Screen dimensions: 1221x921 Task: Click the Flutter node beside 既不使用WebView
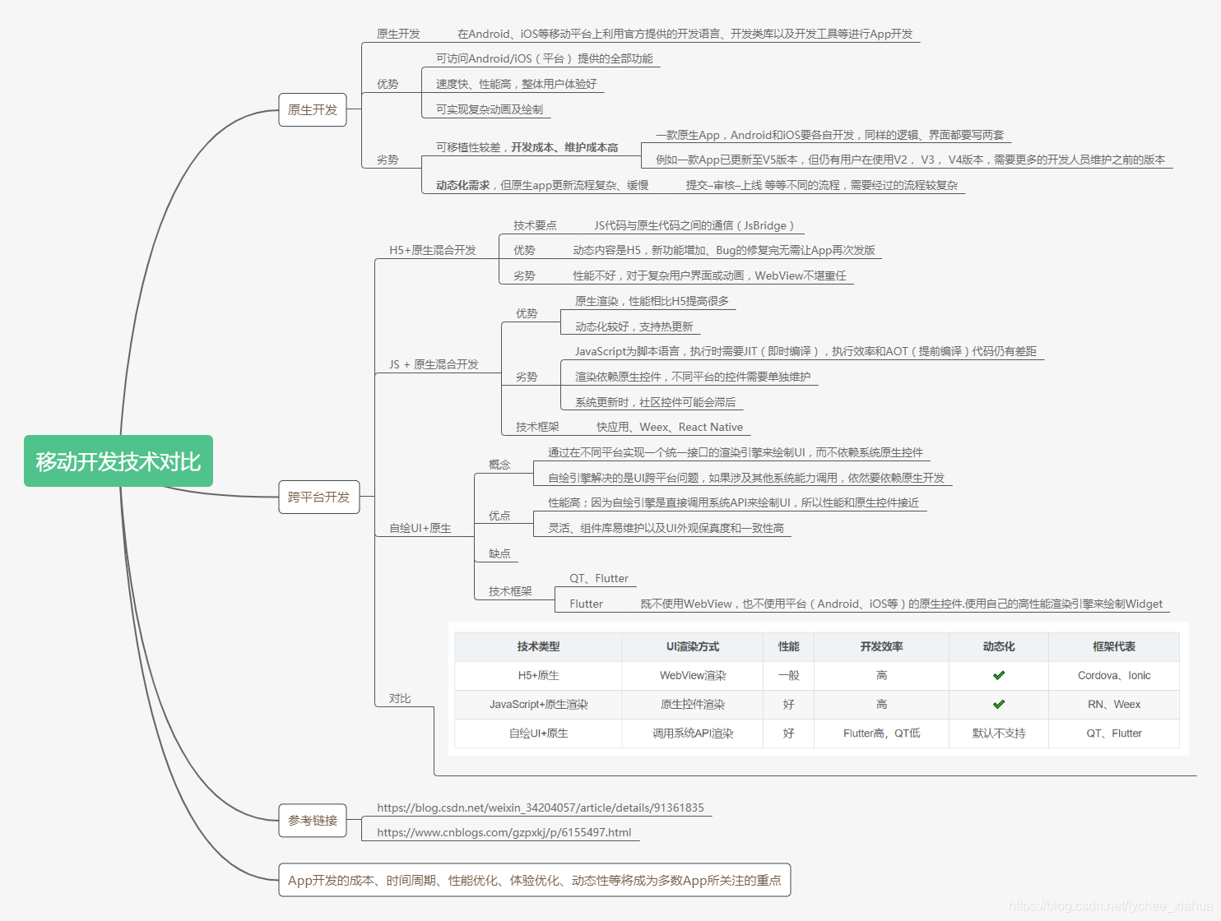pos(586,604)
